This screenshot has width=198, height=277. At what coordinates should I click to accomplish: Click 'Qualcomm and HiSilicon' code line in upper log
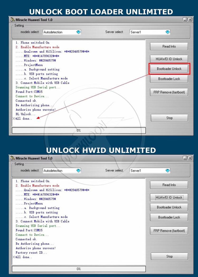(x=53, y=51)
